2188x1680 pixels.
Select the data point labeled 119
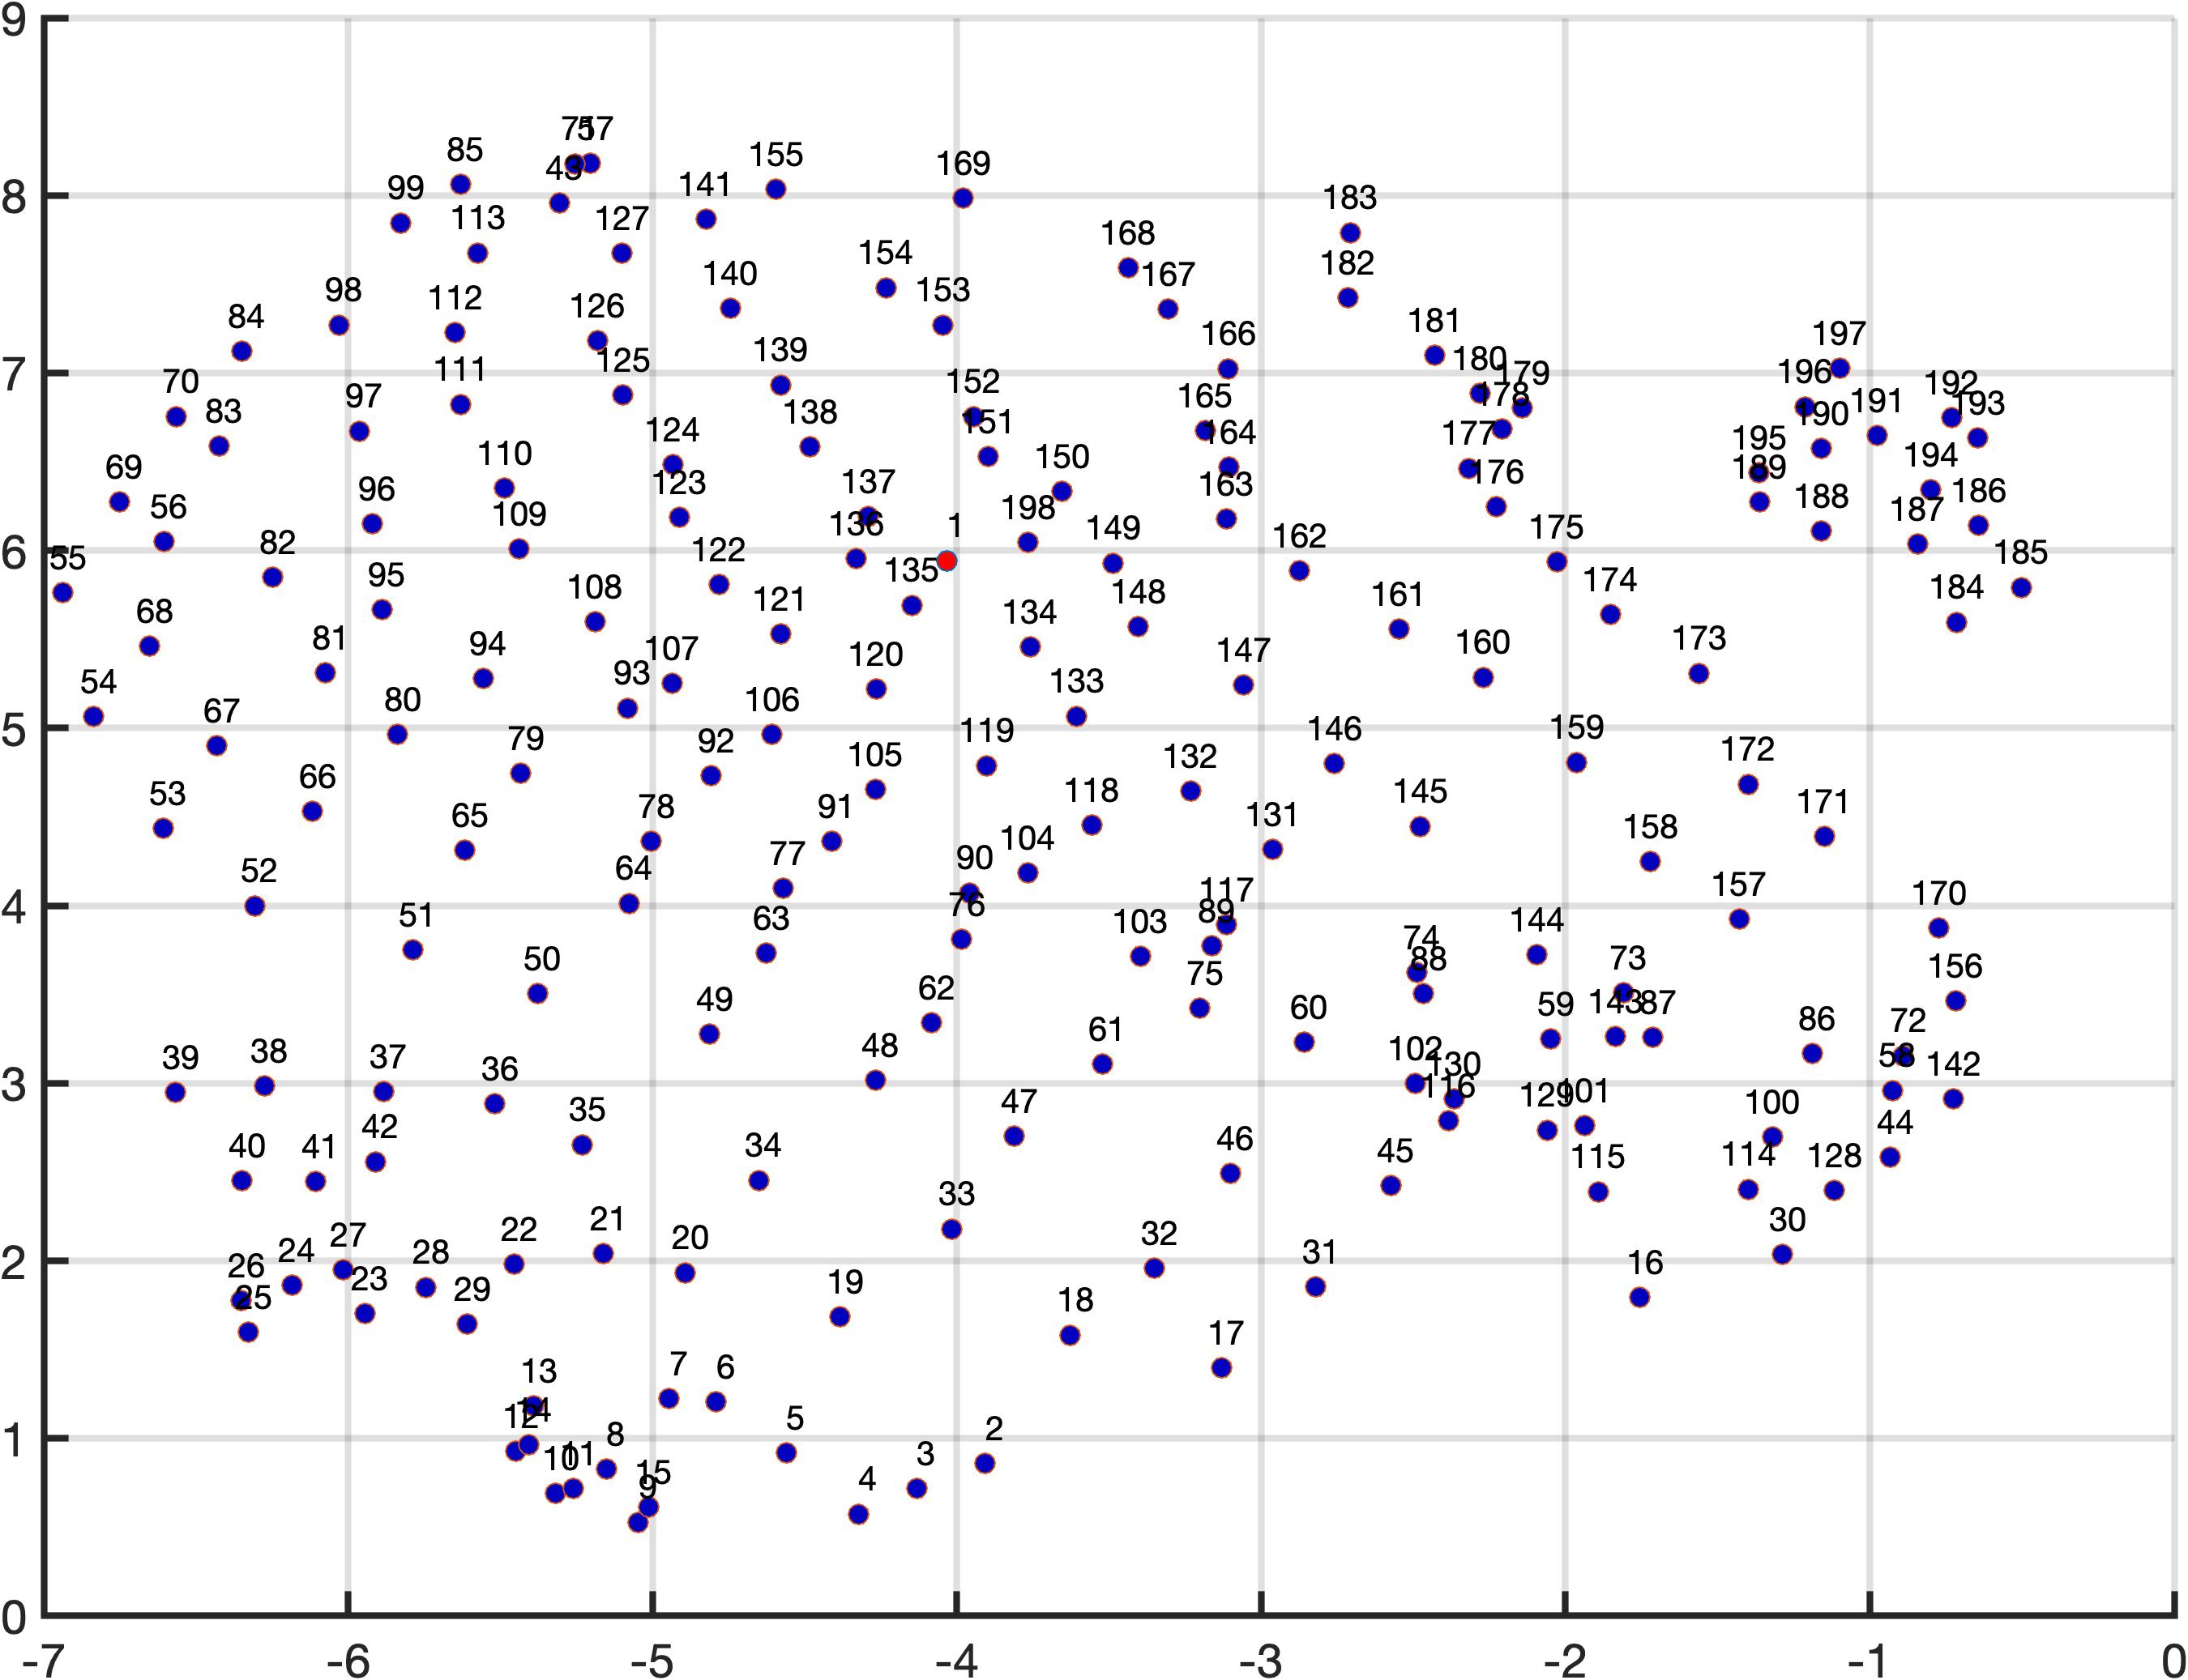point(986,766)
